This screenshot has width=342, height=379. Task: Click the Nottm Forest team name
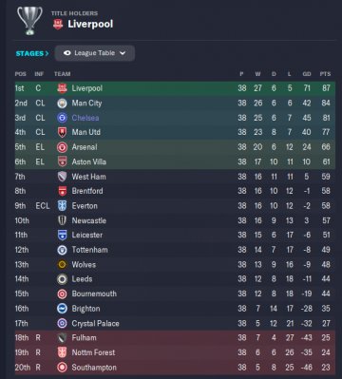point(93,352)
